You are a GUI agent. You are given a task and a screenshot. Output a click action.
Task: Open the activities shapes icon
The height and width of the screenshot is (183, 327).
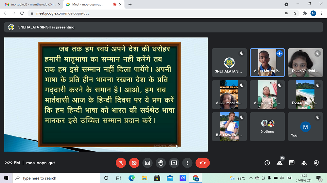(x=304, y=163)
